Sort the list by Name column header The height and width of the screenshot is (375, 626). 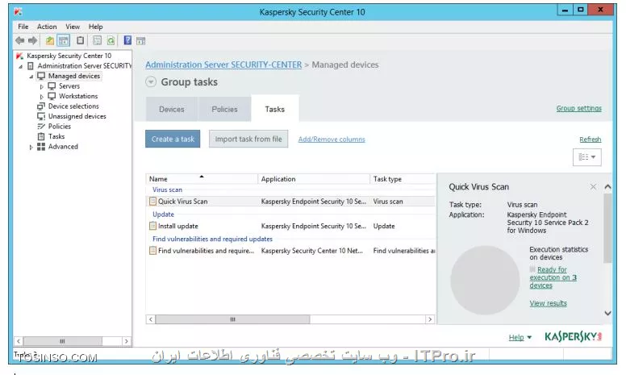(x=202, y=179)
